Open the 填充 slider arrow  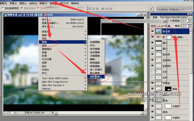[190, 26]
